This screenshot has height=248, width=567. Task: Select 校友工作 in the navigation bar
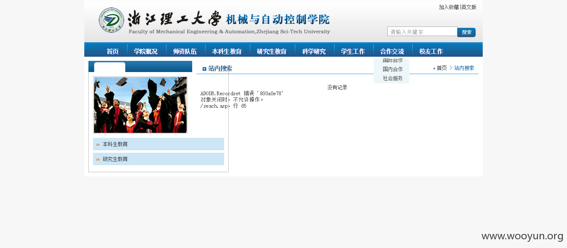(x=431, y=51)
